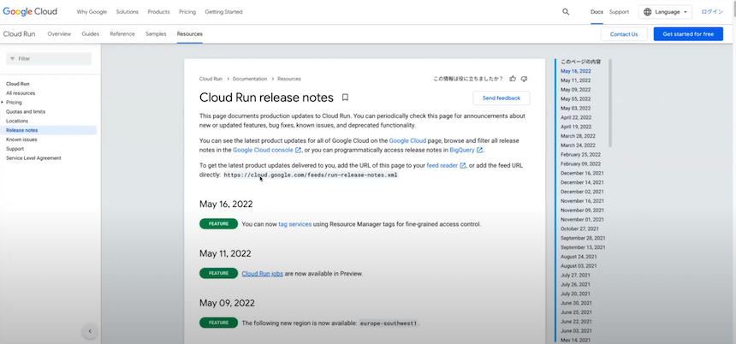Jump to July 27, 2021 in page contents
Screen dimensions: 736x344
(575, 275)
